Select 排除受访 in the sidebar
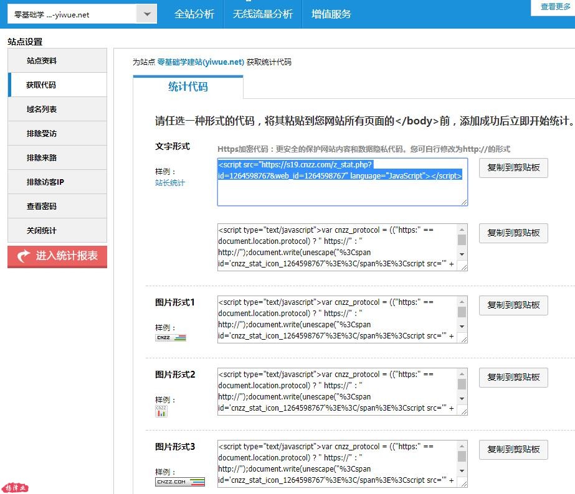The height and width of the screenshot is (494, 575). pos(57,133)
